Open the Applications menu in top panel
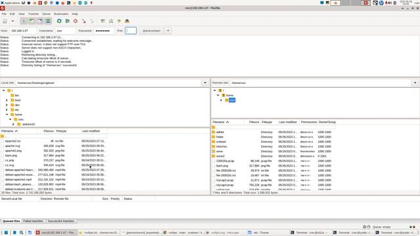This screenshot has height=236, width=420. pyautogui.click(x=10, y=3)
